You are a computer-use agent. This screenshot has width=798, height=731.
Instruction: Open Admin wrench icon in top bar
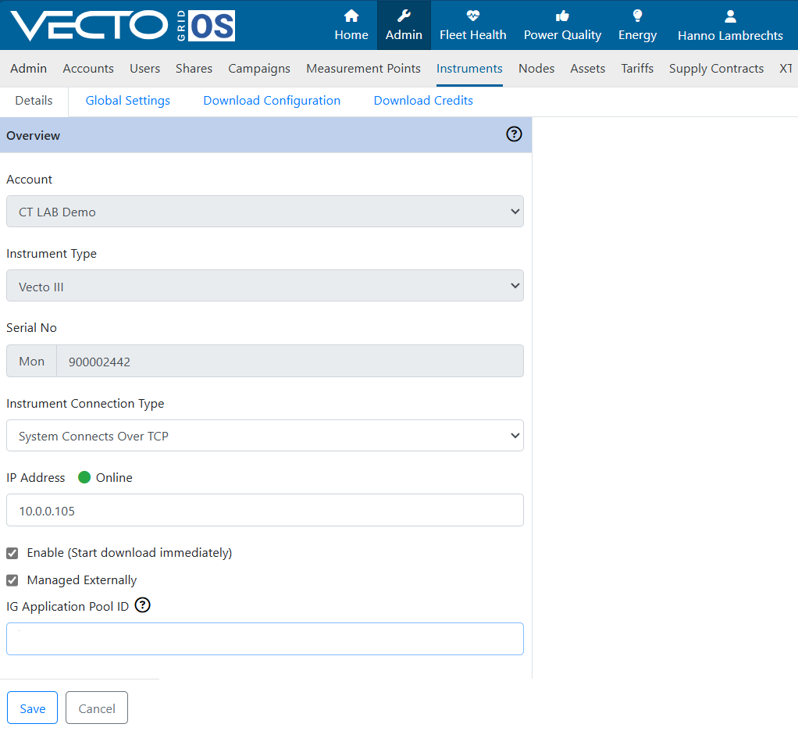click(404, 16)
